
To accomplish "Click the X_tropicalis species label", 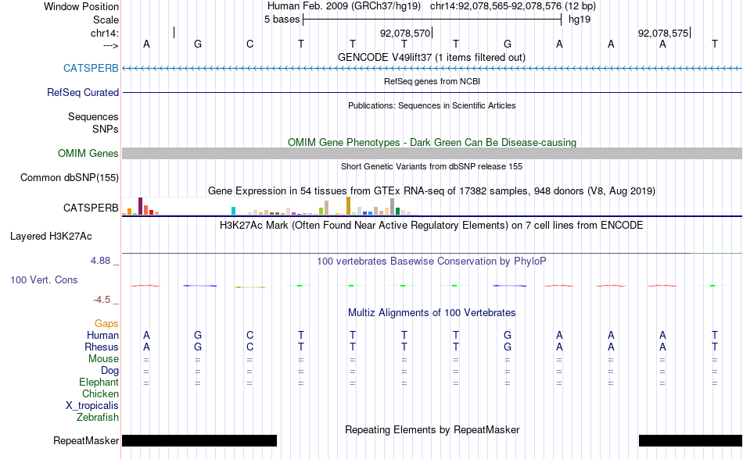I will pos(92,406).
